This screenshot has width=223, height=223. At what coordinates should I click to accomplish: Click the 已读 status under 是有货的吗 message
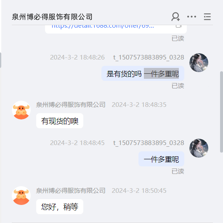pyautogui.click(x=178, y=86)
